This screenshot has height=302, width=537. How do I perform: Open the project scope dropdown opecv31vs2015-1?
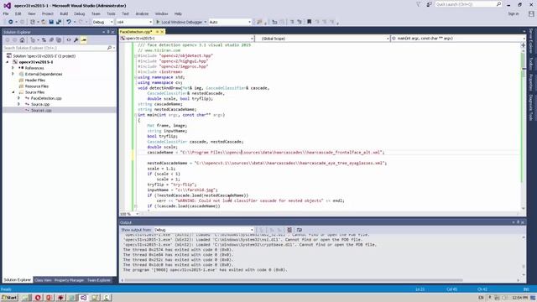(x=187, y=39)
